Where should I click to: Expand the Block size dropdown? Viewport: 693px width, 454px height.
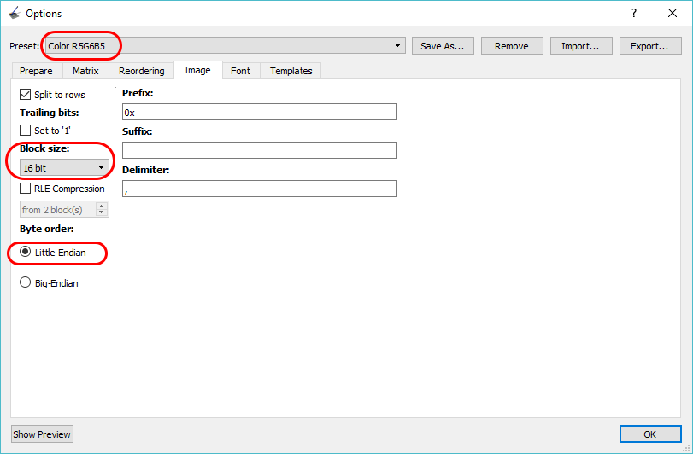101,168
